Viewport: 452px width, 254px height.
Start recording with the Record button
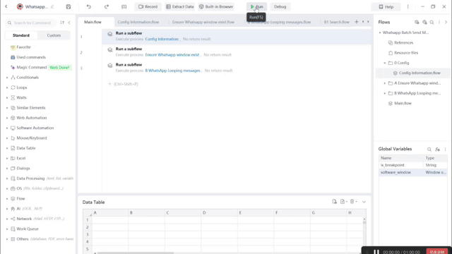tap(148, 6)
